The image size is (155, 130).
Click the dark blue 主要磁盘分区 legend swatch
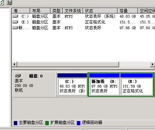coord(16,123)
